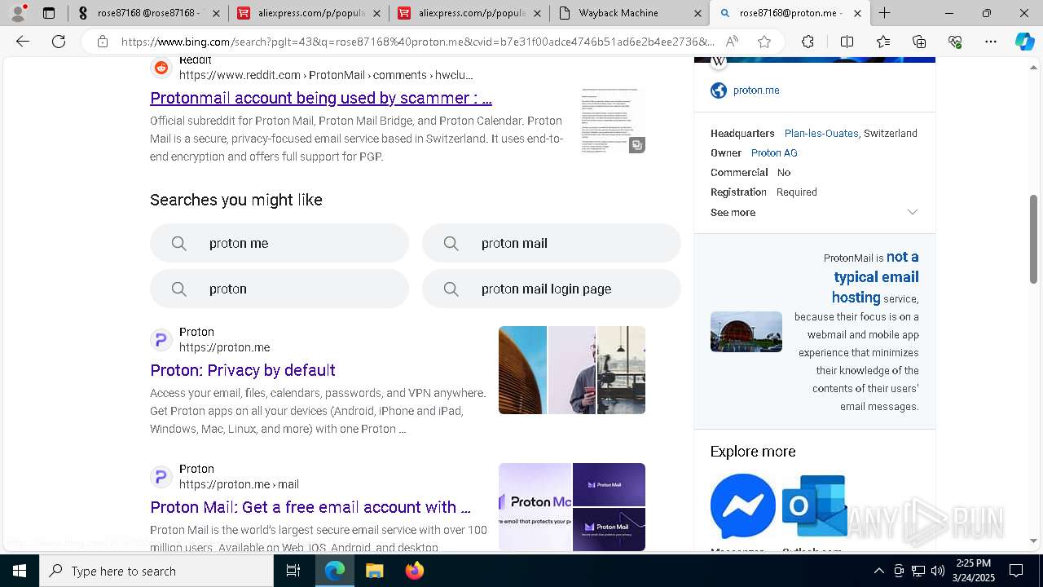1043x587 pixels.
Task: Open the volume speaker tray icon
Action: [x=938, y=571]
